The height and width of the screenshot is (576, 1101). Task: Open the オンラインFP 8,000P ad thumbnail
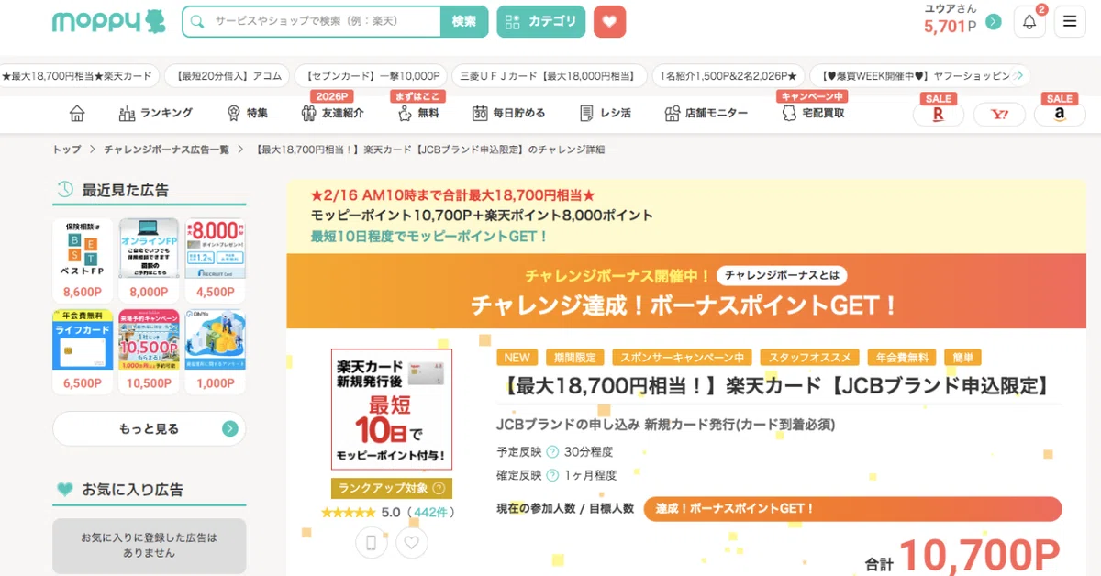149,260
